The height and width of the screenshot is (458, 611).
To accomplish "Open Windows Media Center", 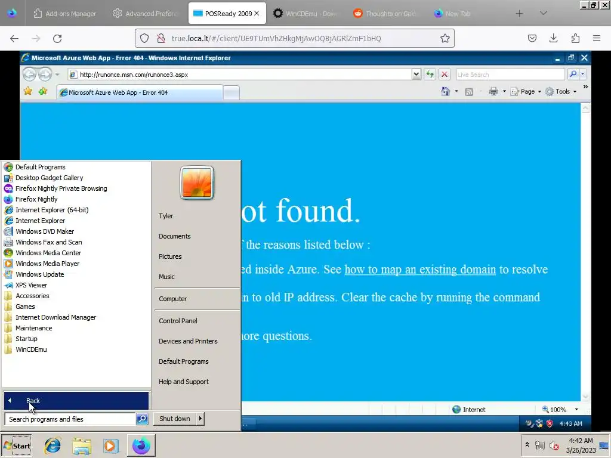I will click(48, 253).
